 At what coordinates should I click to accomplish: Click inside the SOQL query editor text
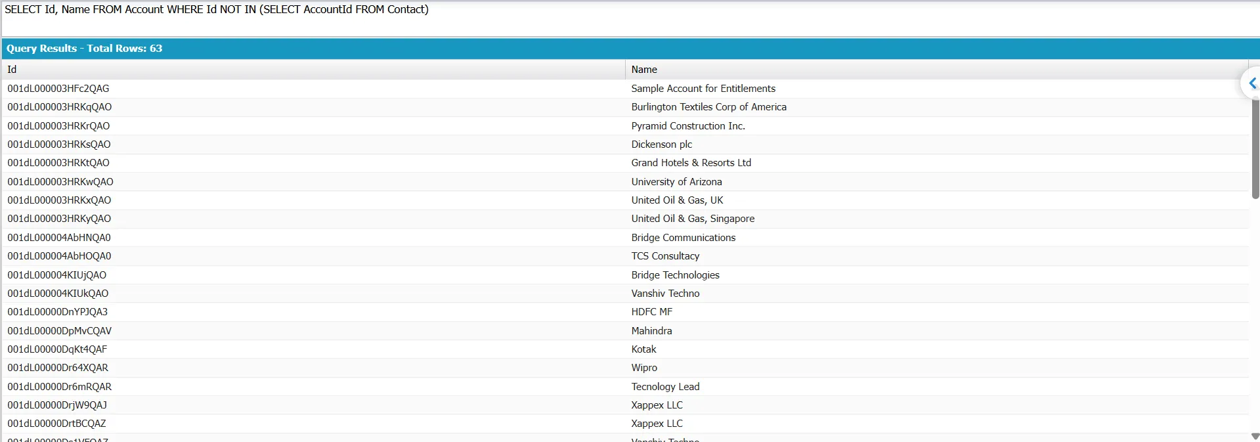[217, 10]
